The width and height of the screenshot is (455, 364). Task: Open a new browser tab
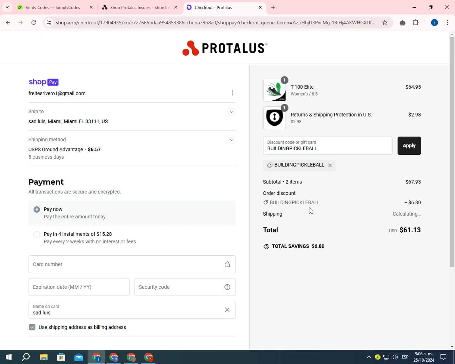click(x=273, y=7)
